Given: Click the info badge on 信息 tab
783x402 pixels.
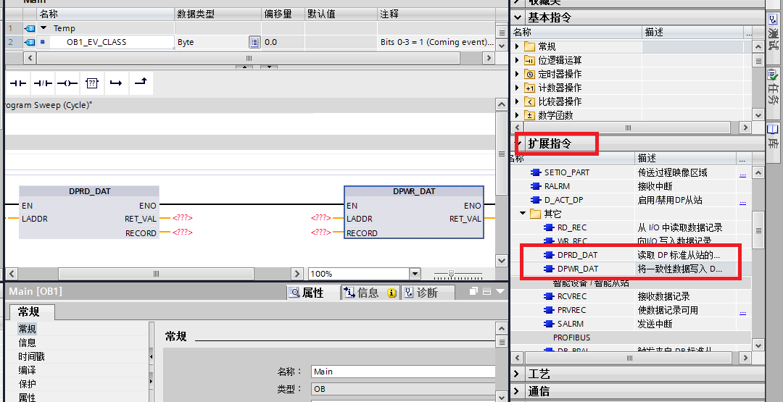Looking at the screenshot, I should (x=391, y=293).
